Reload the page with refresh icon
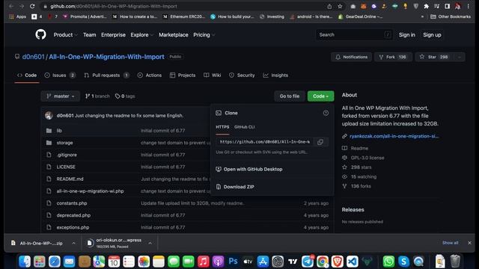 click(32, 6)
